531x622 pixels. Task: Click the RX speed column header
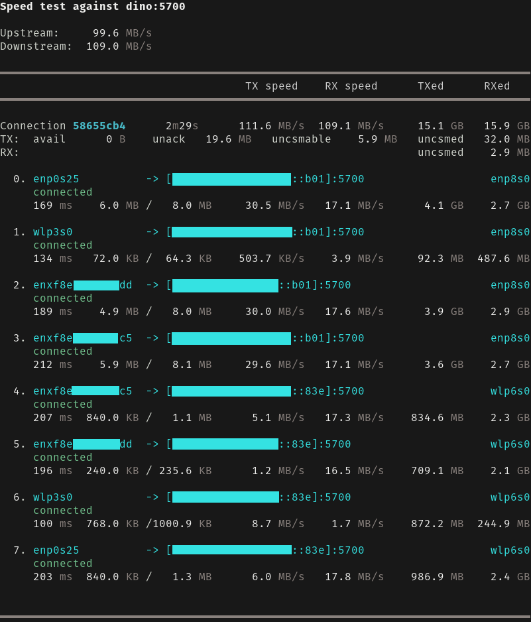[351, 86]
